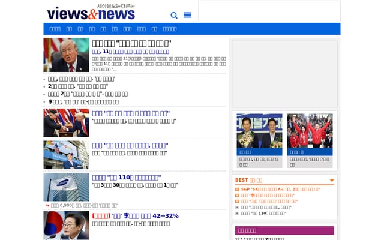The width and height of the screenshot is (384, 240).
Task: Open the BEST item starting with "S&P"
Action: [x=280, y=190]
